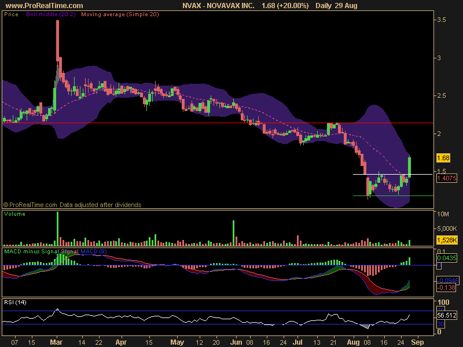This screenshot has width=463, height=347.
Task: Click the ProRealTime.com data adjusted copyright note
Action: (x=72, y=205)
